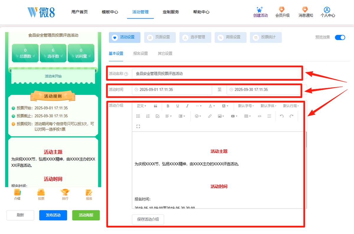Apply underline formatting in the editor
This screenshot has height=234, width=354.
178,106
